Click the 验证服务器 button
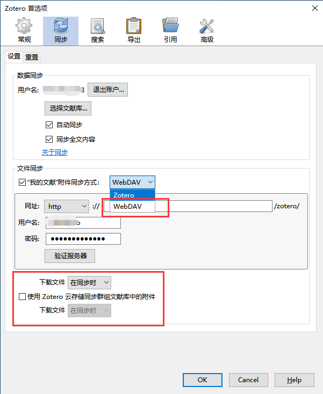 (70, 256)
